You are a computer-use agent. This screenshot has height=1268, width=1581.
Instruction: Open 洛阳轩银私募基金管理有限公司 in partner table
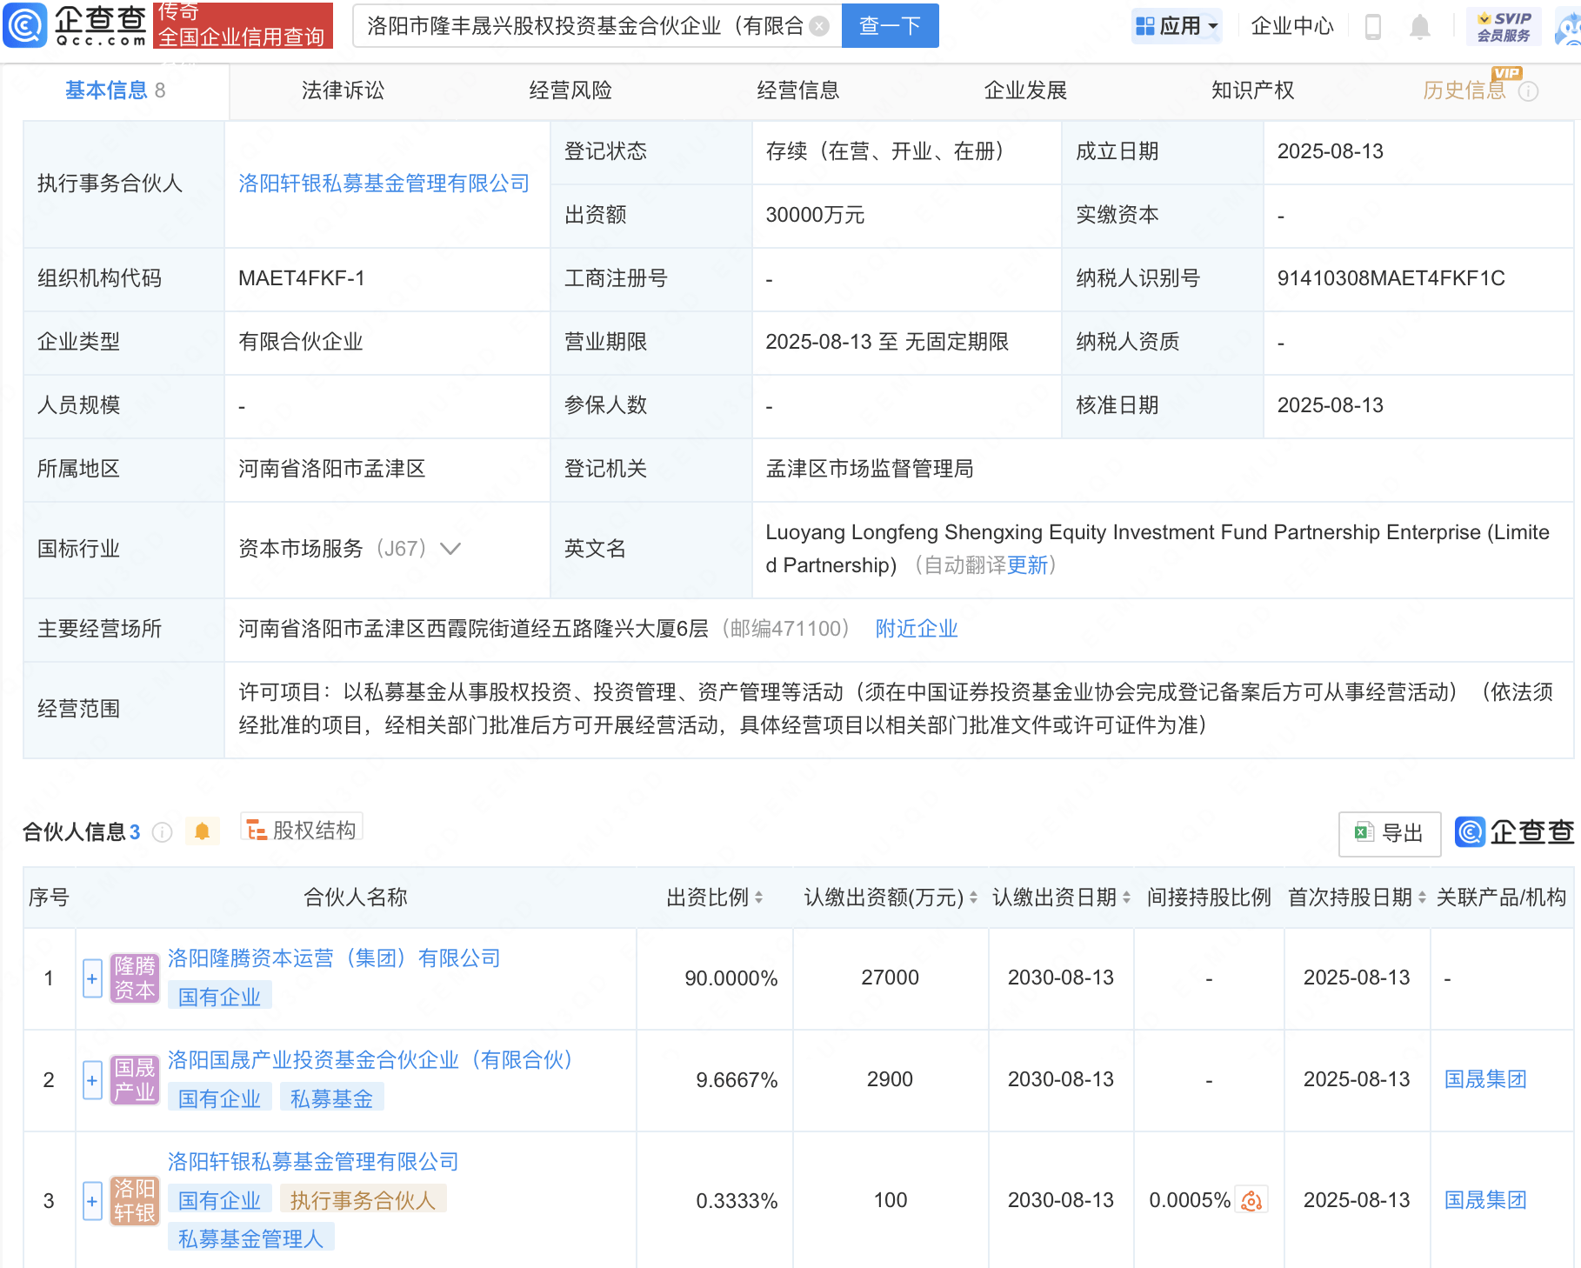tap(313, 1162)
